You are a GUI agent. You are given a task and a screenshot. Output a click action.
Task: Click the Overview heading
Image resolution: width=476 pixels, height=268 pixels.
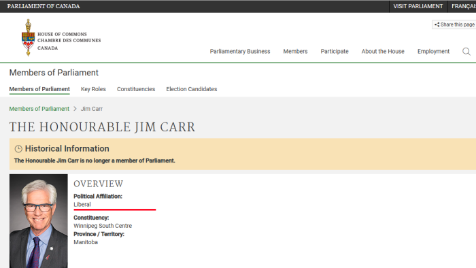99,184
